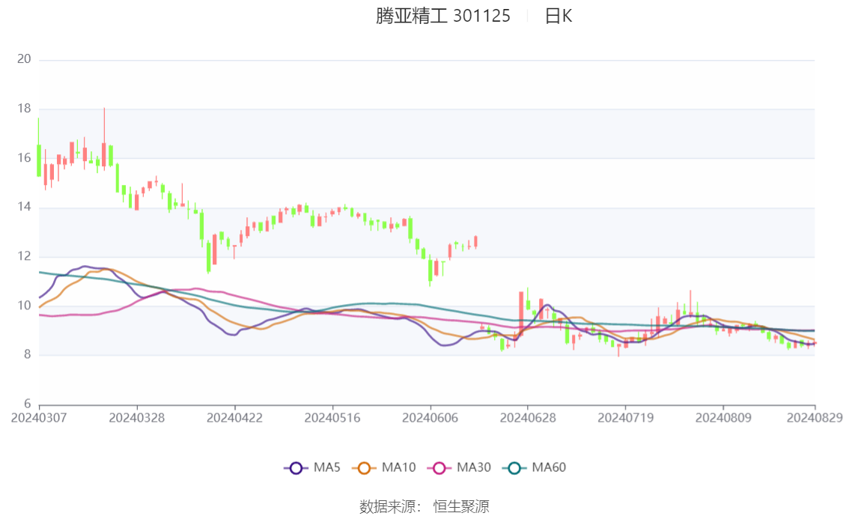849x516 pixels.
Task: Select the 20240606 date axis label
Action: 430,418
